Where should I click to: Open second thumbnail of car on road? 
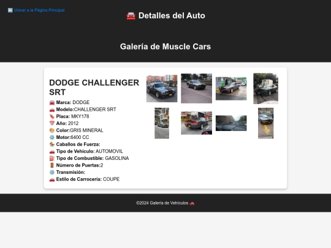coord(196,88)
